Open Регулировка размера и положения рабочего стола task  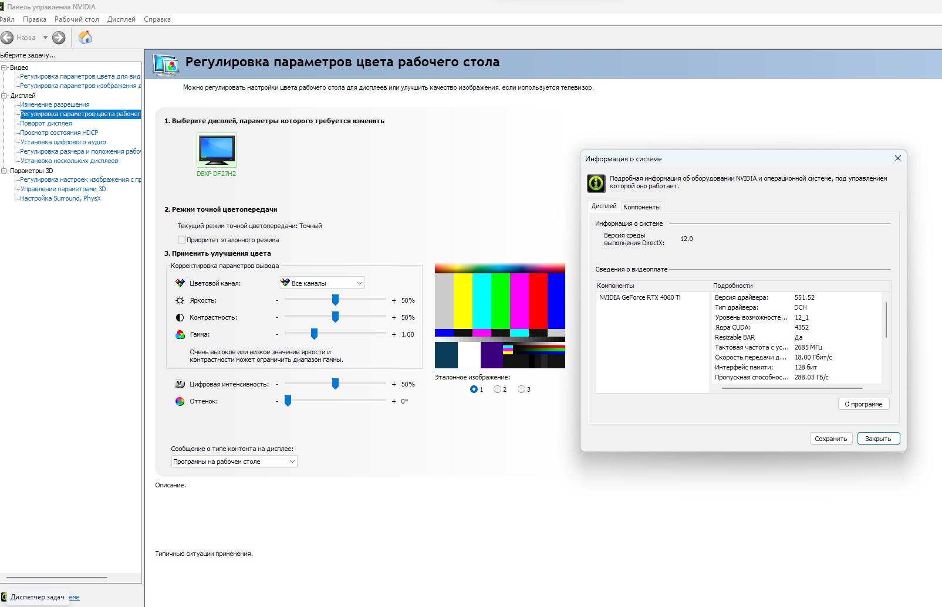pos(80,151)
